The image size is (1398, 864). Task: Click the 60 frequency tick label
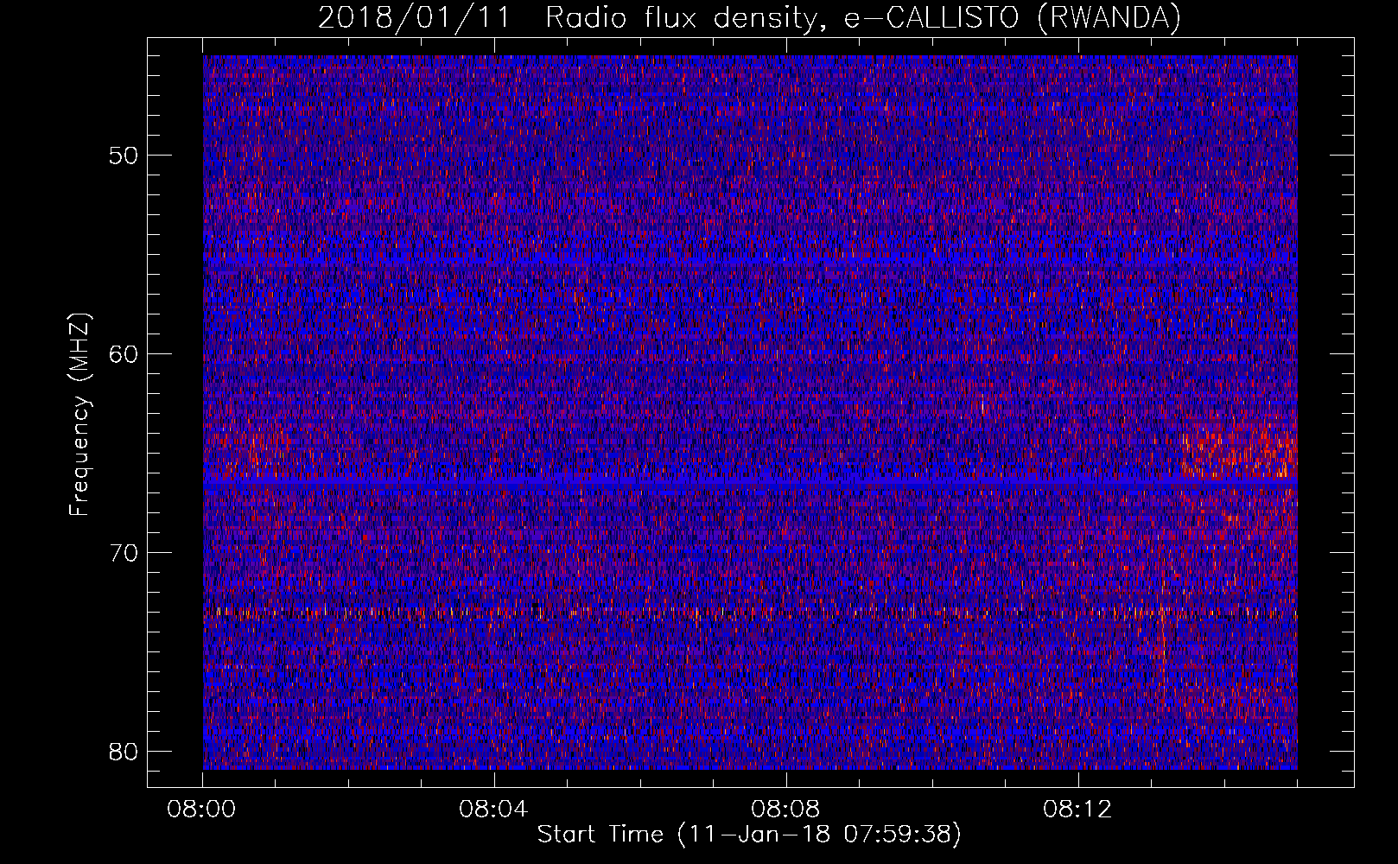pyautogui.click(x=124, y=354)
